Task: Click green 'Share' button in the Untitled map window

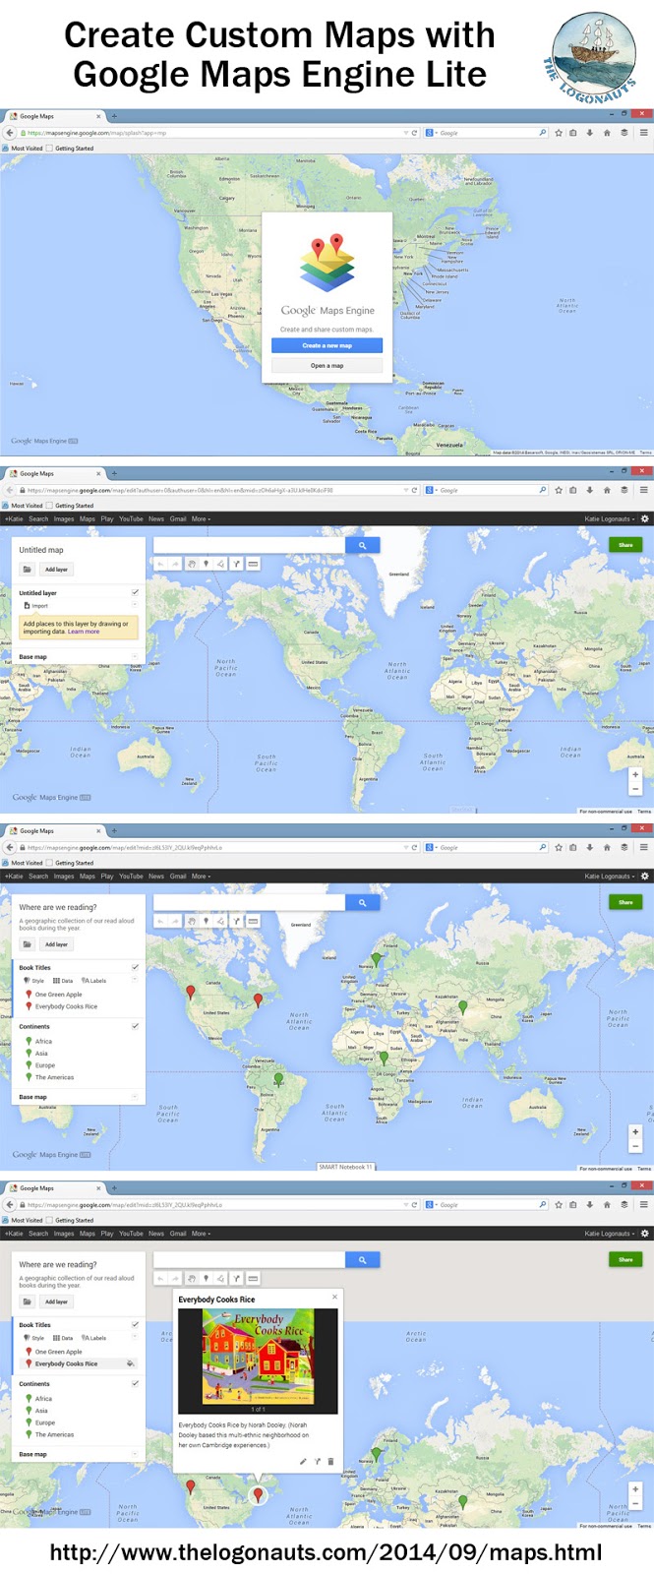Action: 625,544
